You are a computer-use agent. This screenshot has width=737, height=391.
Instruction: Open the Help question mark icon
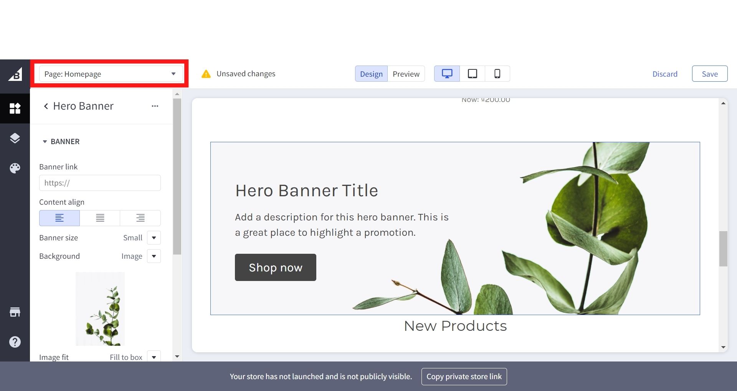coord(15,342)
